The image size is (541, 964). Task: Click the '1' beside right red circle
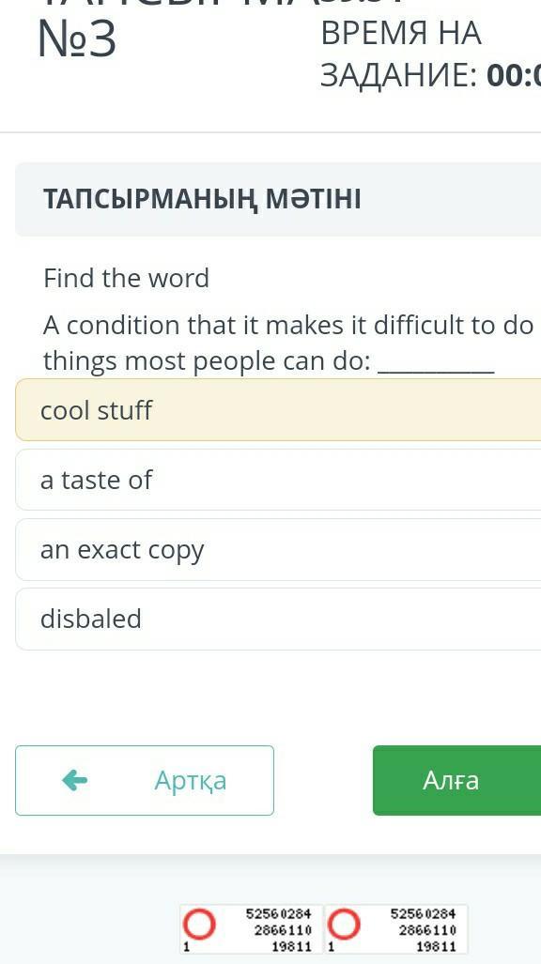coord(332,947)
